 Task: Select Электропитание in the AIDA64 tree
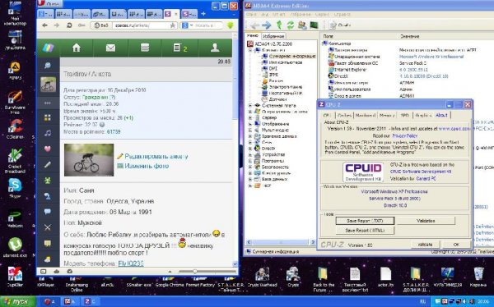[x=286, y=87]
